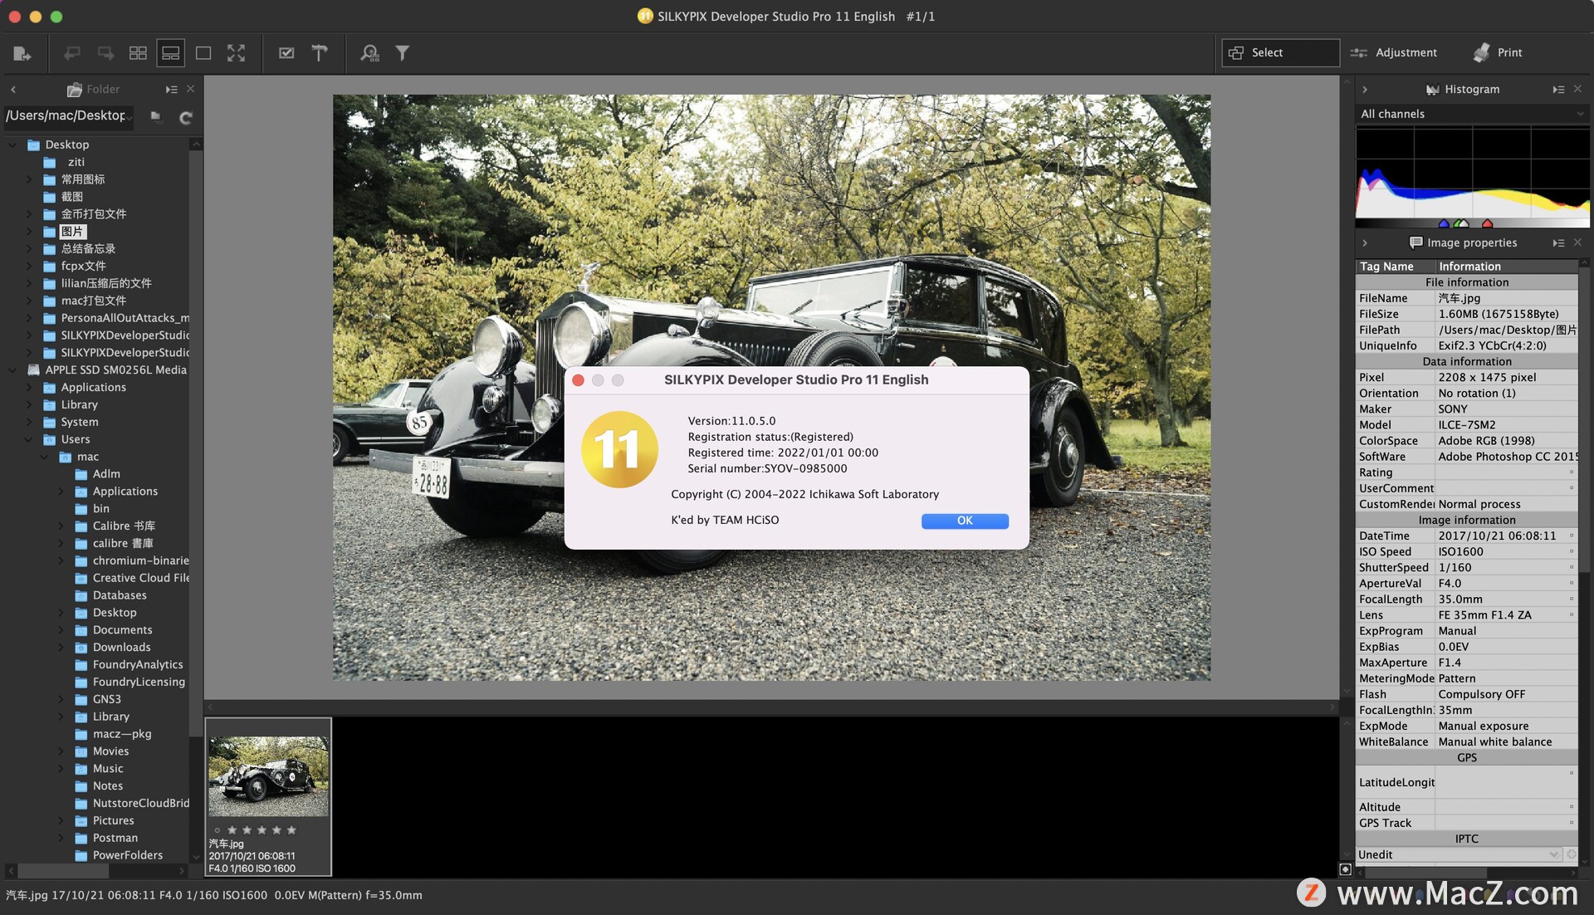The height and width of the screenshot is (915, 1594).
Task: Collapse the Image properties panel chevron
Action: [x=1365, y=242]
